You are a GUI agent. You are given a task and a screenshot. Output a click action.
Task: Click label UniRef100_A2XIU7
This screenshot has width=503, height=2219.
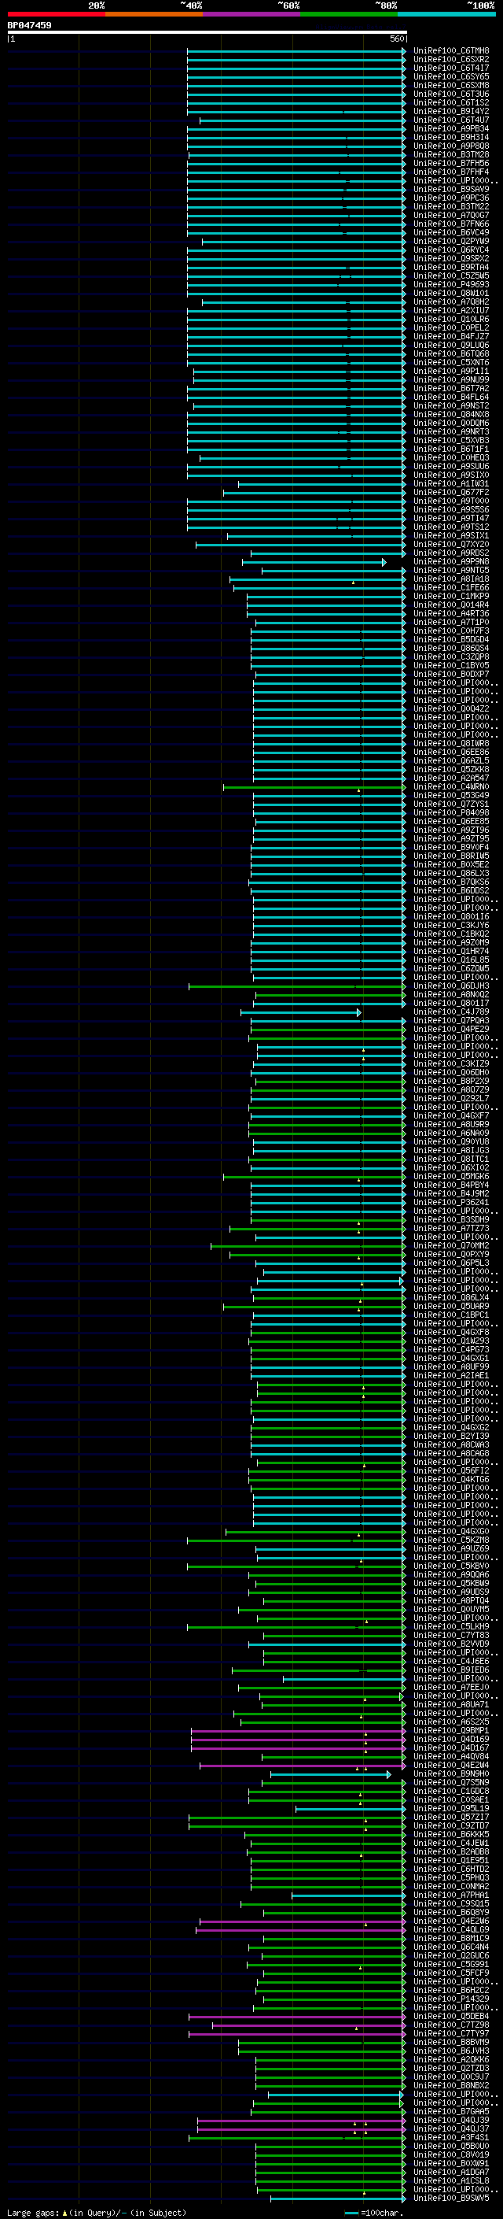click(451, 311)
